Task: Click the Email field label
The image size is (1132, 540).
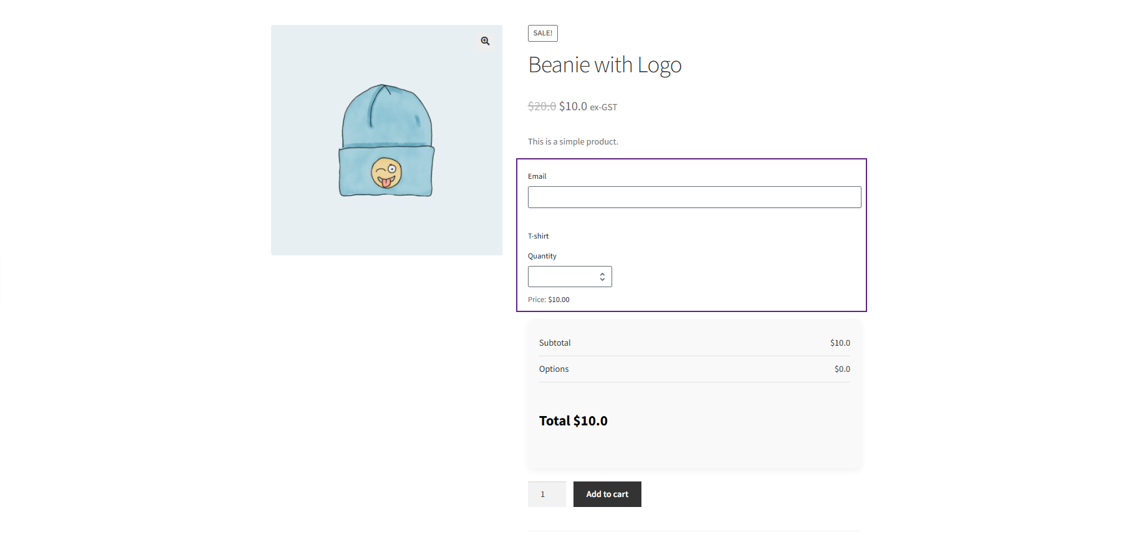Action: [537, 177]
